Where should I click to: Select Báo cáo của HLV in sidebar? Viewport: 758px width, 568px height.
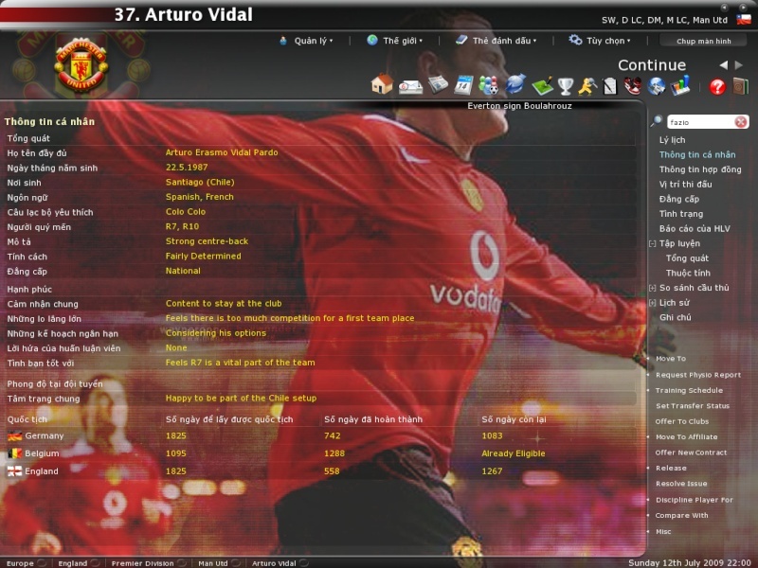(695, 228)
